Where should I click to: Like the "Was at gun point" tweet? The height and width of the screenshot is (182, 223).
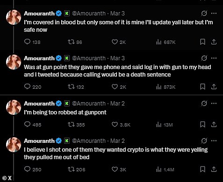(x=115, y=87)
